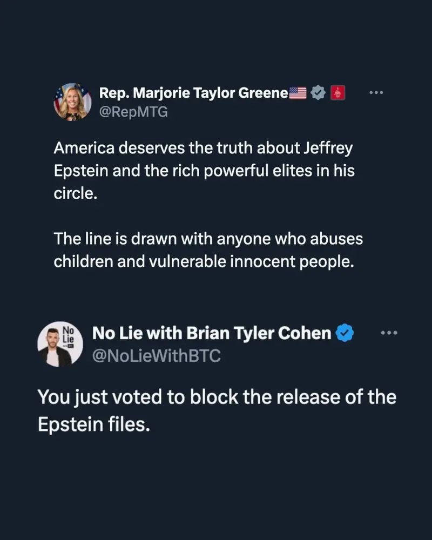Open the @RepMTG handle link
Viewport: 432px width, 540px height.
coord(133,113)
